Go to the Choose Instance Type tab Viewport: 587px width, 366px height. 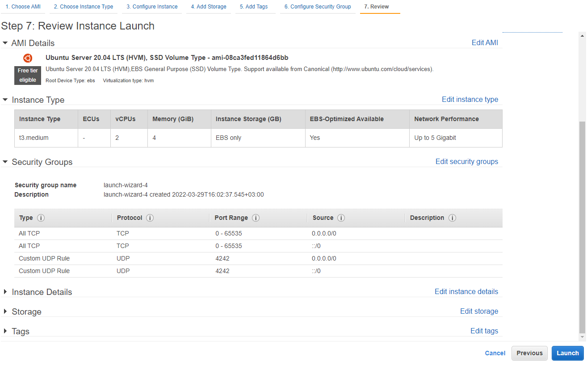tap(84, 7)
